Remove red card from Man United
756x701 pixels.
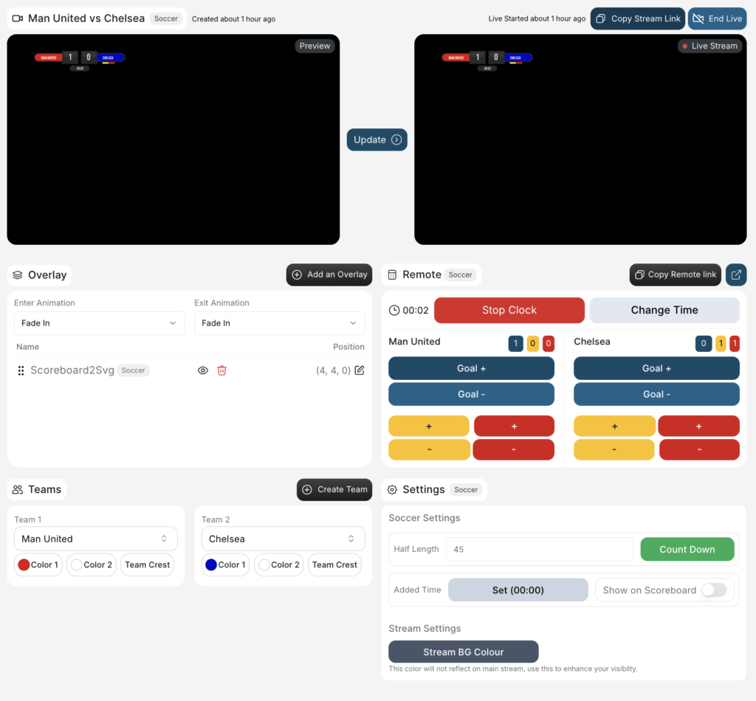click(x=514, y=449)
